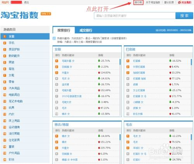The width and height of the screenshot is (194, 164).
Task: Select 电脑周边 category in sidebar
Action: [25, 95]
